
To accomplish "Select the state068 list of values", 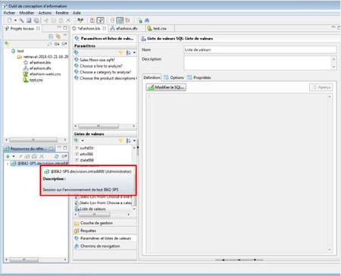I will [84, 160].
